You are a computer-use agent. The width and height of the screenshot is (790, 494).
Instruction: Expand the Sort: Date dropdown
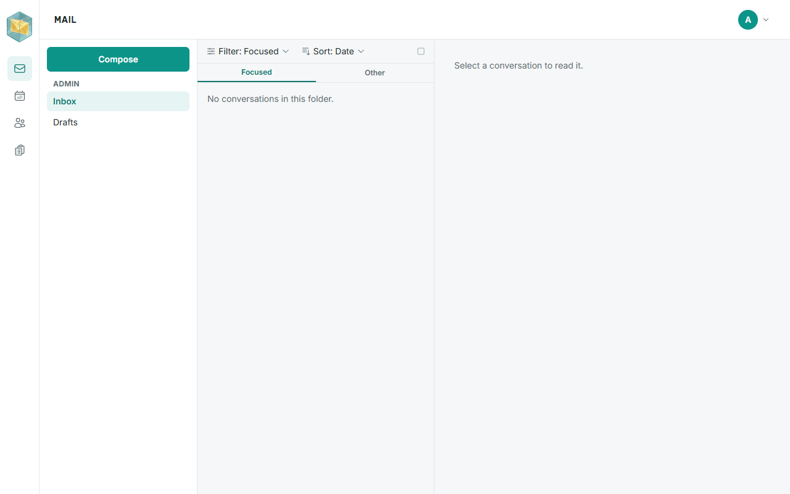[x=333, y=51]
